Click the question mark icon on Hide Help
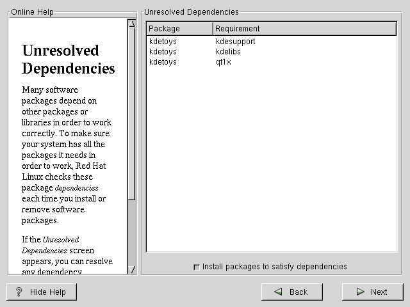 [x=19, y=292]
